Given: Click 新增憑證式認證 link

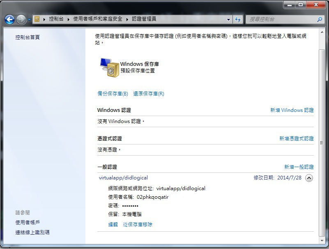Looking at the screenshot, I should 297,139.
